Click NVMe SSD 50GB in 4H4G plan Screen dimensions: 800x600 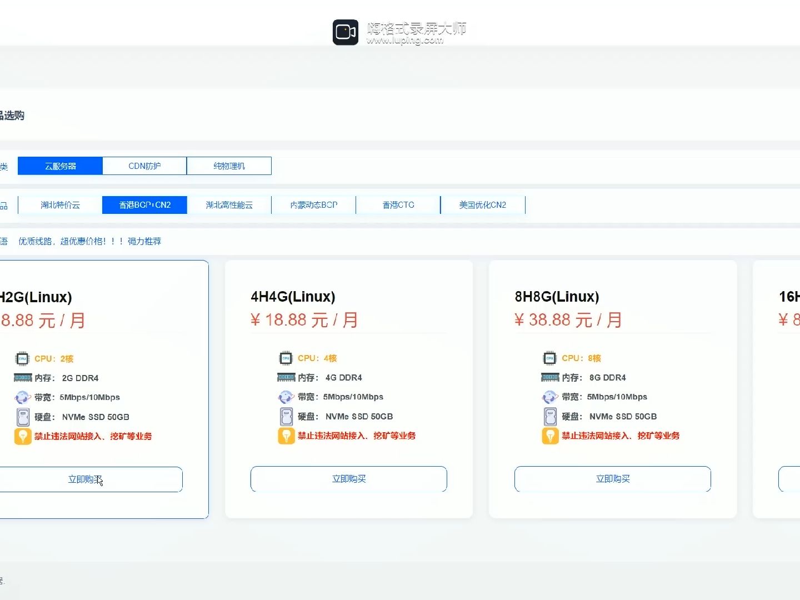tap(359, 416)
